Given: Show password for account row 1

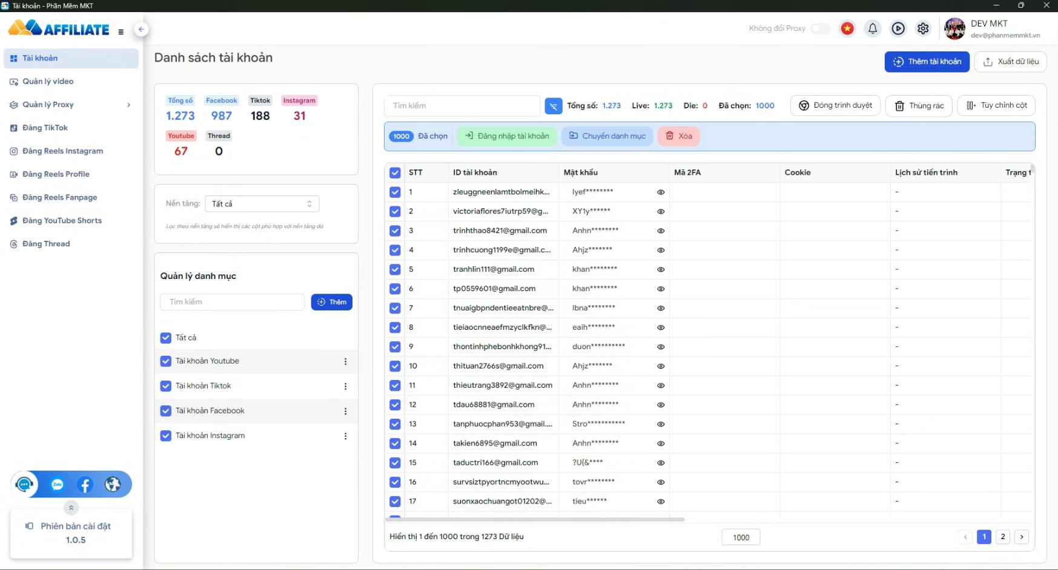Looking at the screenshot, I should pos(661,192).
